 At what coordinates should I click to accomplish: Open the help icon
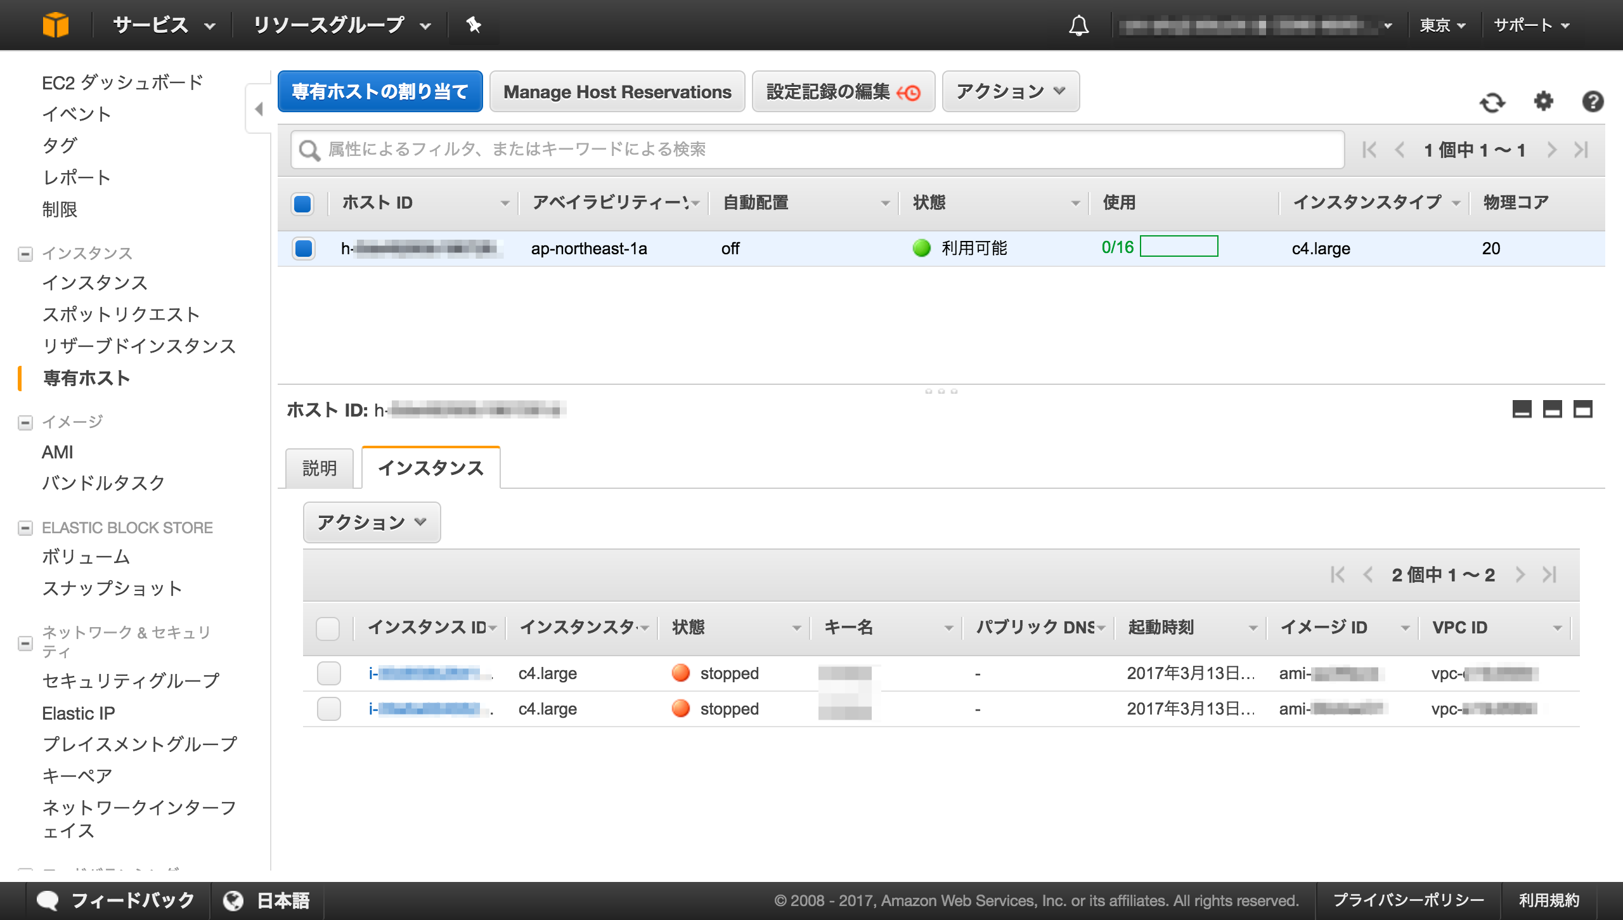pyautogui.click(x=1593, y=101)
